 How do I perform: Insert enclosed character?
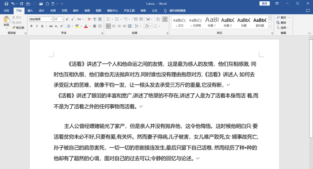(x=100, y=26)
